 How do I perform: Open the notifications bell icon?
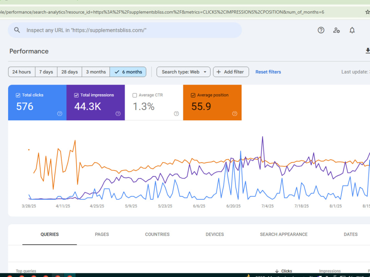352,30
